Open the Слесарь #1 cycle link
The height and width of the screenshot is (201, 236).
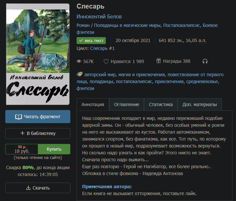click(x=102, y=48)
